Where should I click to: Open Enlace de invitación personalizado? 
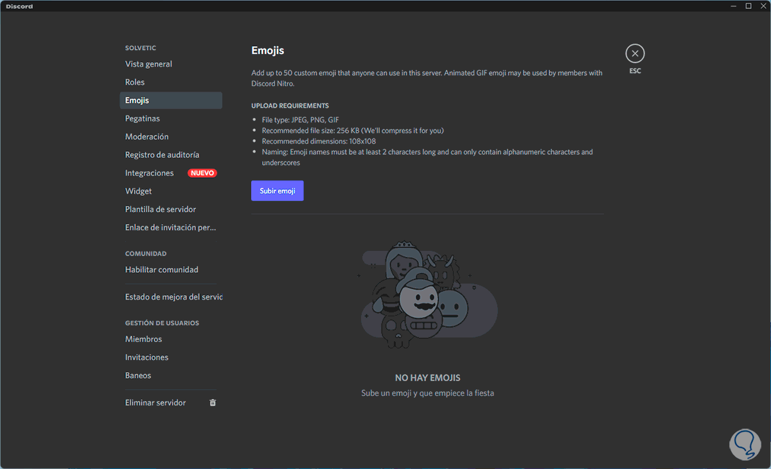click(x=171, y=228)
